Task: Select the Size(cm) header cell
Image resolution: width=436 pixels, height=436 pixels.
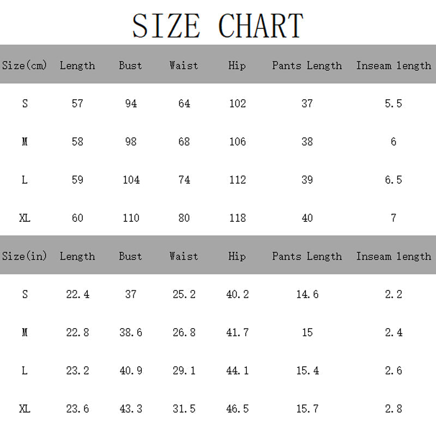Action: coord(25,65)
